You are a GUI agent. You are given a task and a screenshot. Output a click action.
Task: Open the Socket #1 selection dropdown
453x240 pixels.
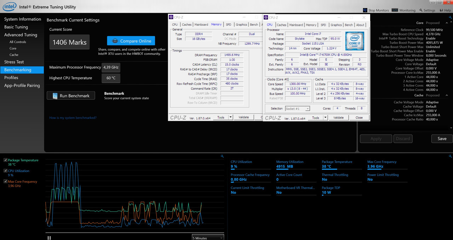(298, 109)
